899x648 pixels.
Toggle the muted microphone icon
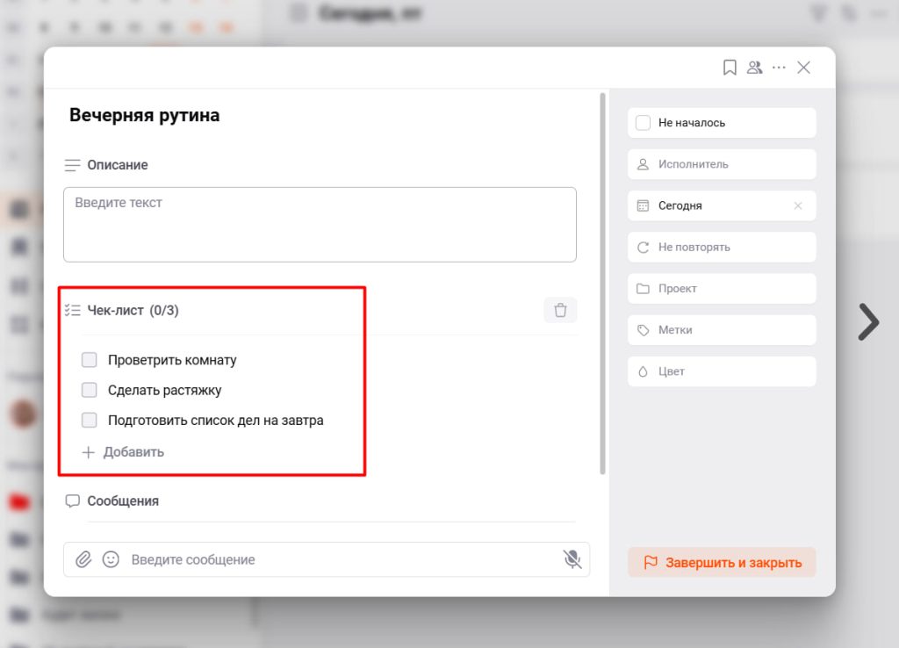point(572,559)
